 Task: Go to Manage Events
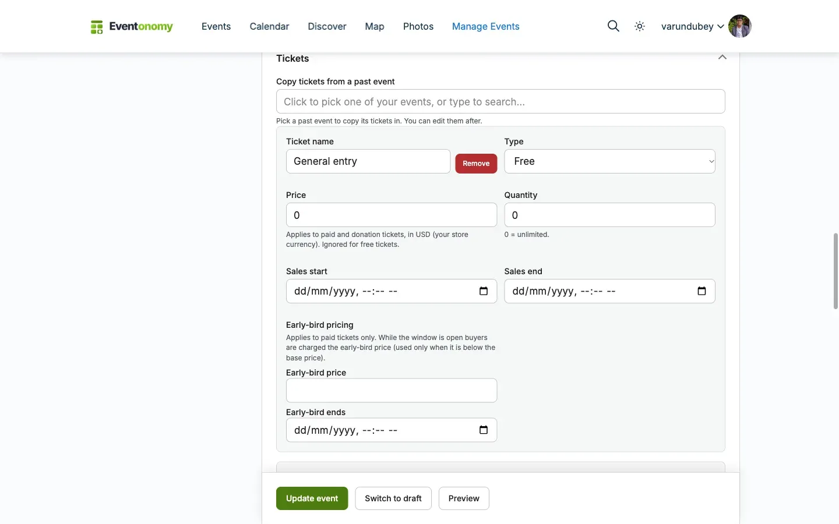click(x=486, y=26)
